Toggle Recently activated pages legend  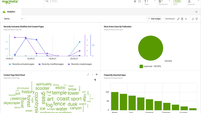pyautogui.click(x=21, y=64)
